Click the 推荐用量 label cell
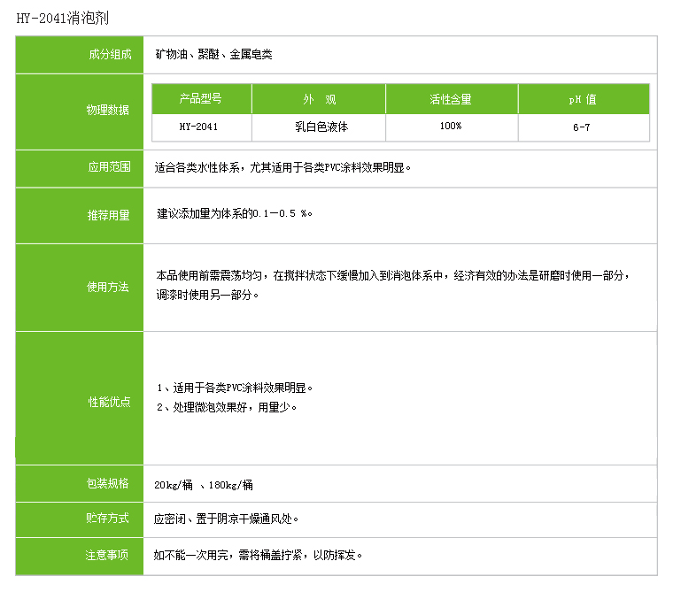The width and height of the screenshot is (673, 592). coord(108,215)
